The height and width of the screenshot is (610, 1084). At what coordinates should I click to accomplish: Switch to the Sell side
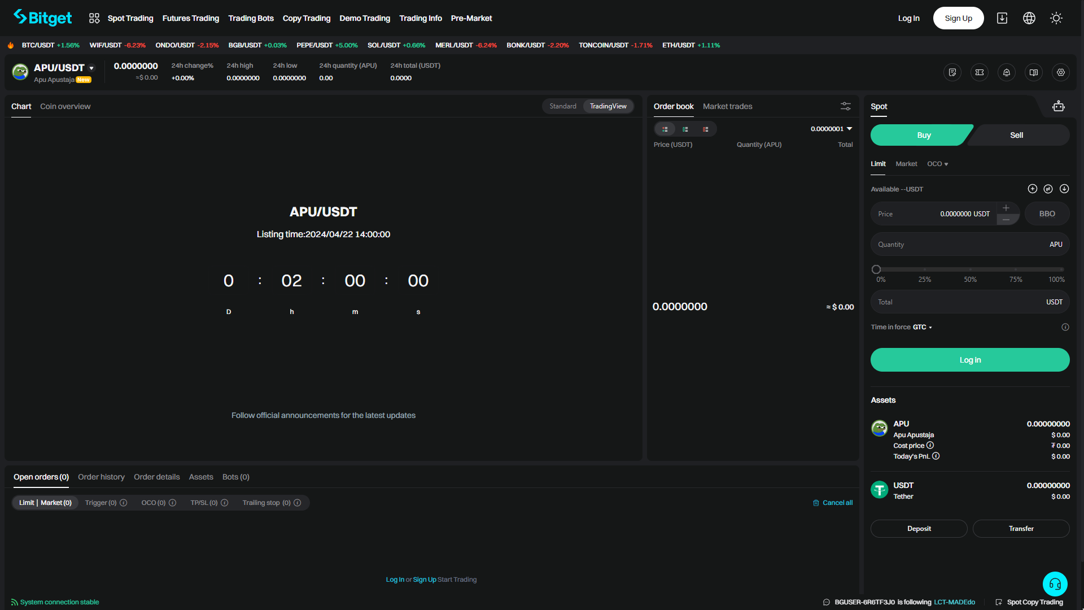1016,135
